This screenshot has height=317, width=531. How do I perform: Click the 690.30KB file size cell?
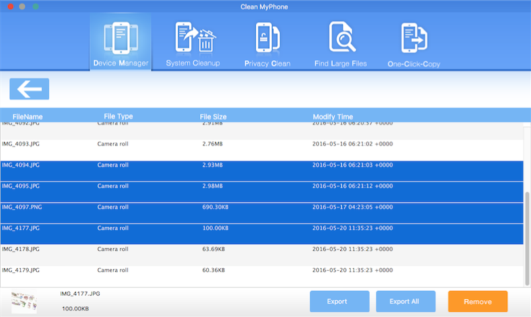pos(216,207)
